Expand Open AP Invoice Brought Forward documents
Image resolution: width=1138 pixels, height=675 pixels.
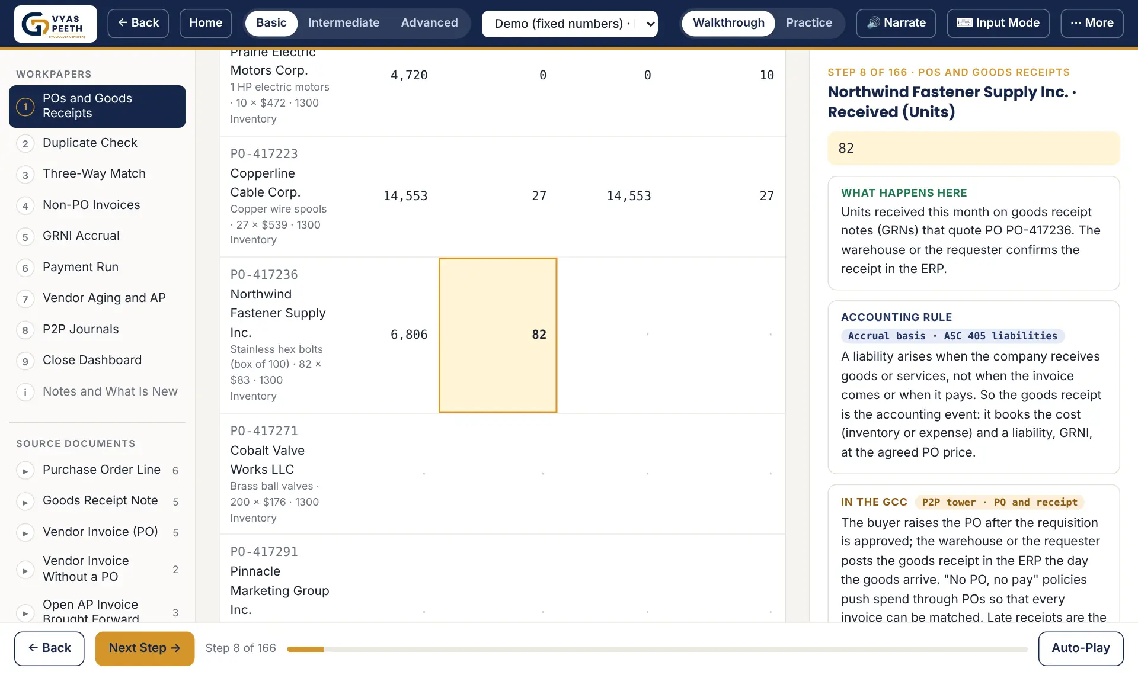(x=25, y=613)
